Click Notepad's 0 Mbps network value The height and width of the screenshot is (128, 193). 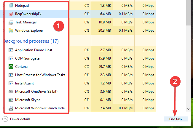(148, 6)
